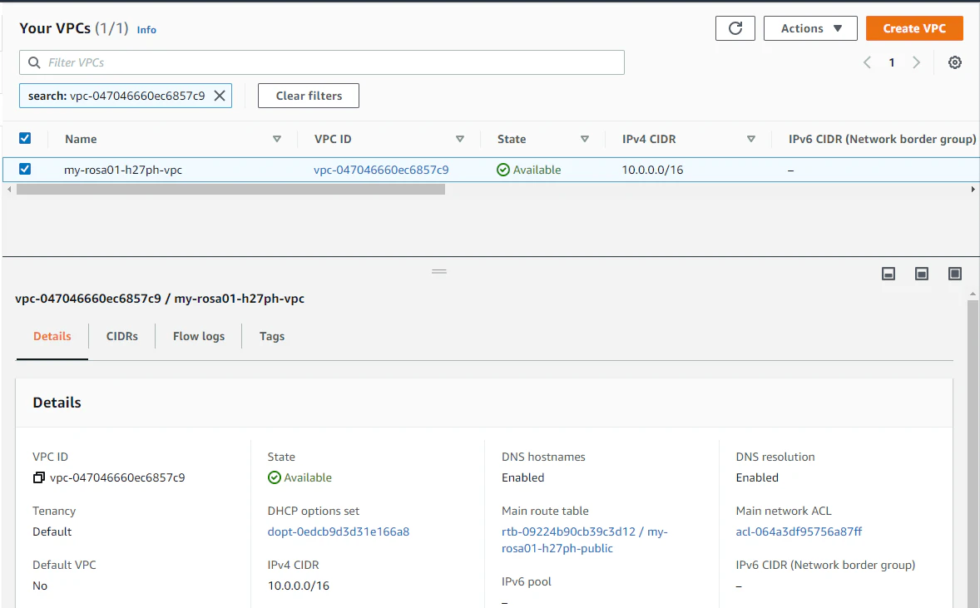Open main network ACL acl-064a3df95756a87ff link

click(x=799, y=531)
